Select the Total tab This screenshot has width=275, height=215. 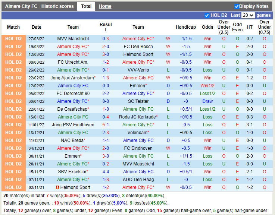point(86,6)
